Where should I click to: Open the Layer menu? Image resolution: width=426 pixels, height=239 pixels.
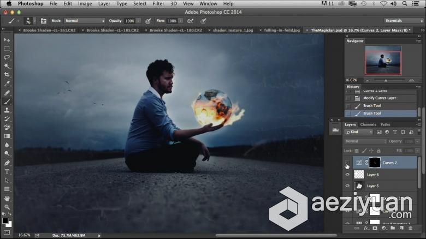[104, 3]
